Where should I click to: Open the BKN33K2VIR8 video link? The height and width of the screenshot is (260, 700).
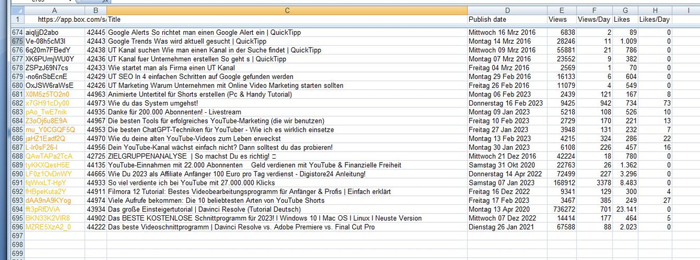point(48,218)
